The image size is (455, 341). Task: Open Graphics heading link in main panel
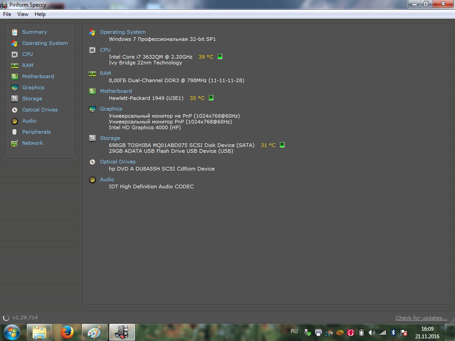(x=111, y=108)
